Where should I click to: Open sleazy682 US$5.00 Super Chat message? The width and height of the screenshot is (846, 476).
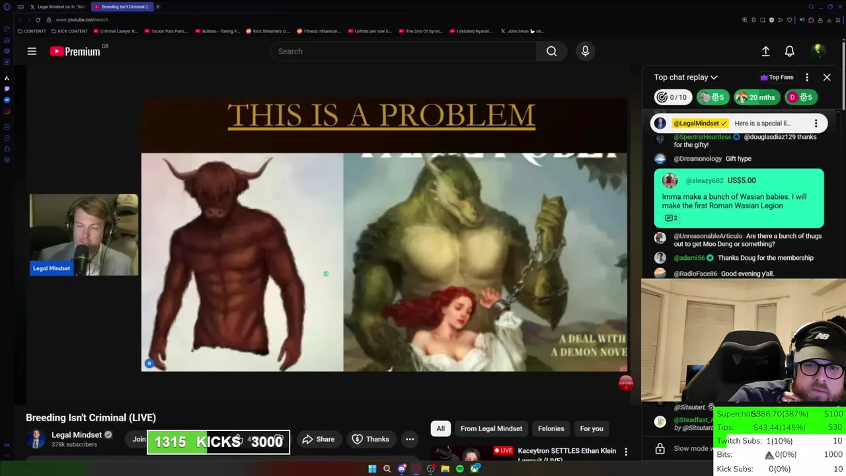[739, 198]
